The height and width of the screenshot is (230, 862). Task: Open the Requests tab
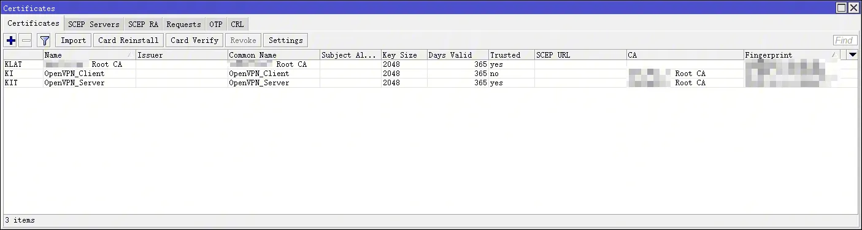[x=183, y=25]
